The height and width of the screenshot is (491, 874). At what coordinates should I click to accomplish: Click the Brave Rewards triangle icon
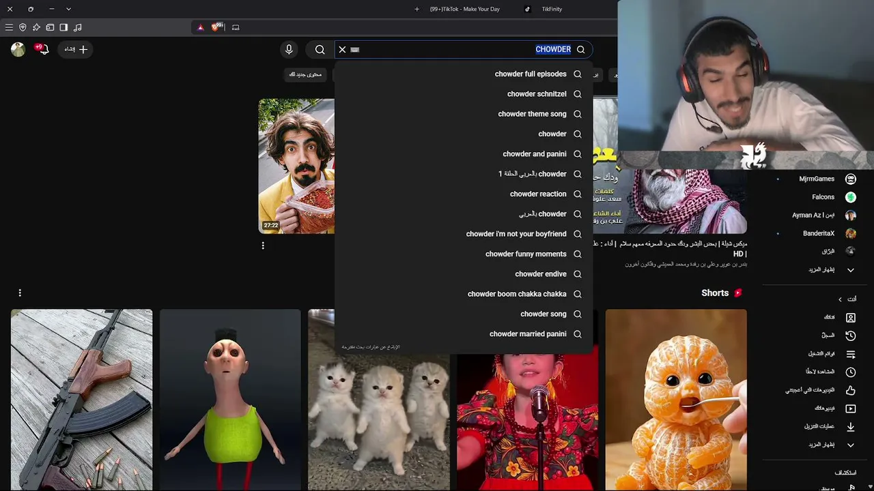pyautogui.click(x=200, y=27)
